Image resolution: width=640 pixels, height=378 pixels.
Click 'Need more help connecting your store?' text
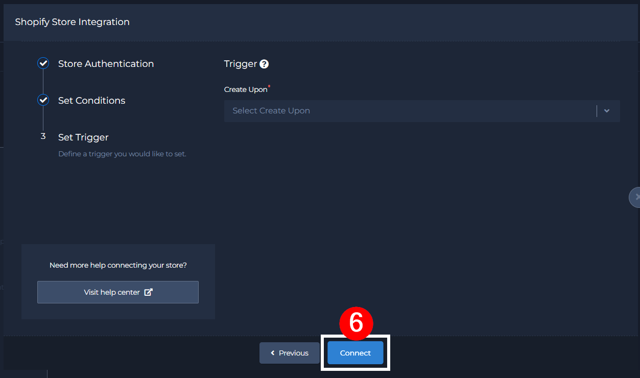118,265
